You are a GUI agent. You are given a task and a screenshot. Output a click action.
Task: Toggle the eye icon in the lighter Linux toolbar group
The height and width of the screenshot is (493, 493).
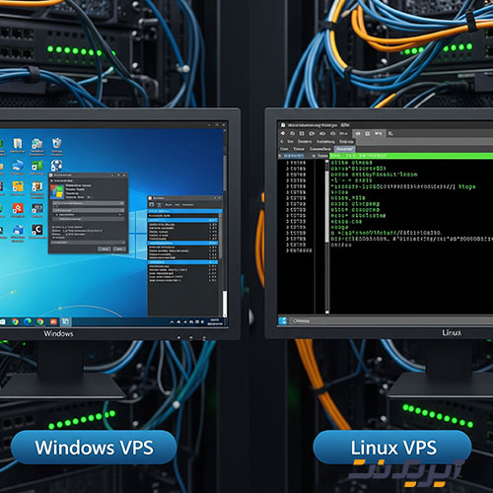click(x=358, y=133)
